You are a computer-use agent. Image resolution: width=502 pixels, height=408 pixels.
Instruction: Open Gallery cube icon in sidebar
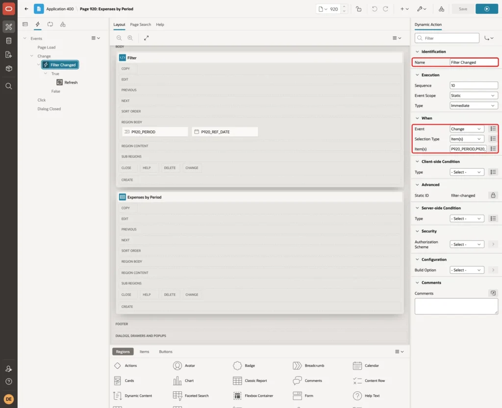[x=9, y=68]
